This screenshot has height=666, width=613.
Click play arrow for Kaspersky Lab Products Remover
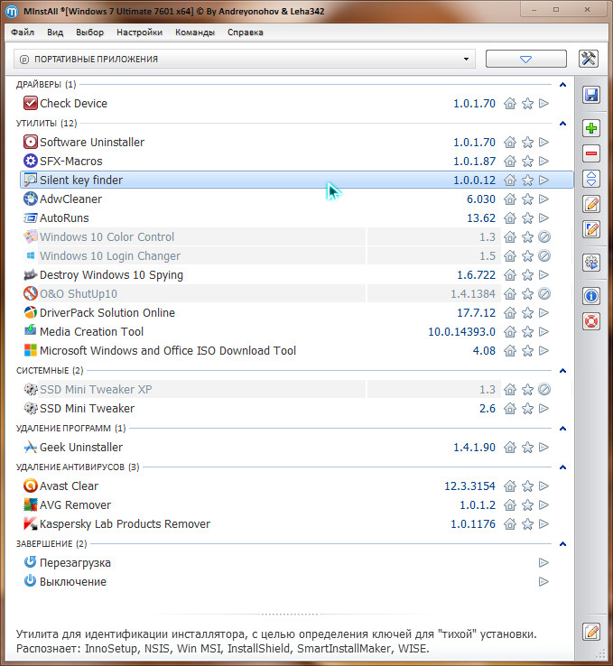coord(543,523)
